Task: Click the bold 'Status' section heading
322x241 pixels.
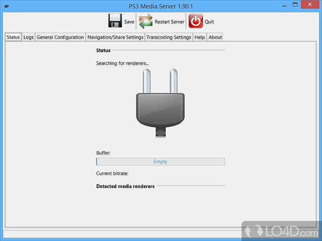Action: [x=103, y=51]
